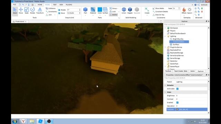Click the Lock tool
Viewport: 221px width, 124px height.
(x=113, y=11)
